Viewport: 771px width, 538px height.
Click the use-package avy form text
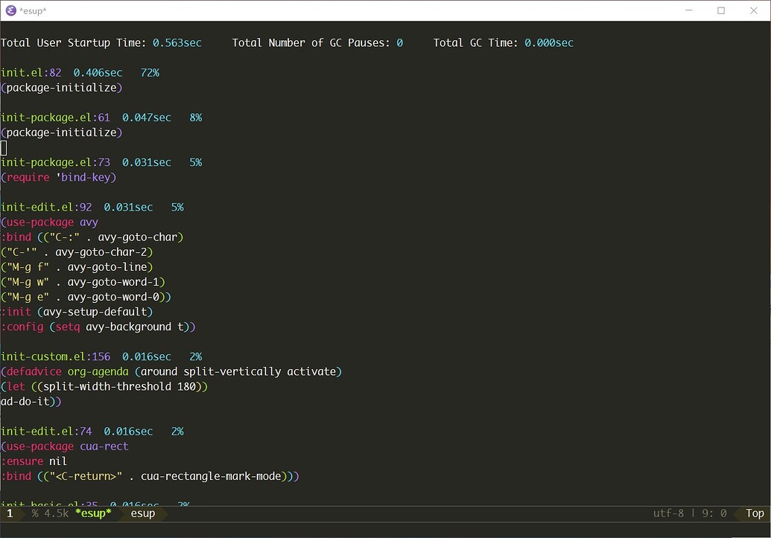(48, 222)
